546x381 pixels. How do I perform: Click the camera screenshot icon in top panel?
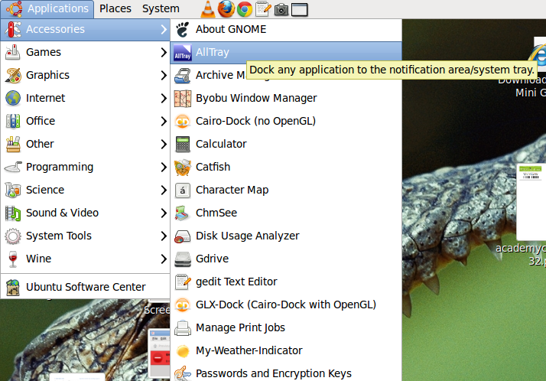(281, 10)
